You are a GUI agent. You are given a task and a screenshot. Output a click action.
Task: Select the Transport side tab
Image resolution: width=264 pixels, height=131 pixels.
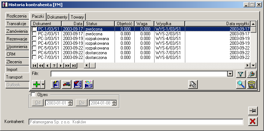click(17, 77)
